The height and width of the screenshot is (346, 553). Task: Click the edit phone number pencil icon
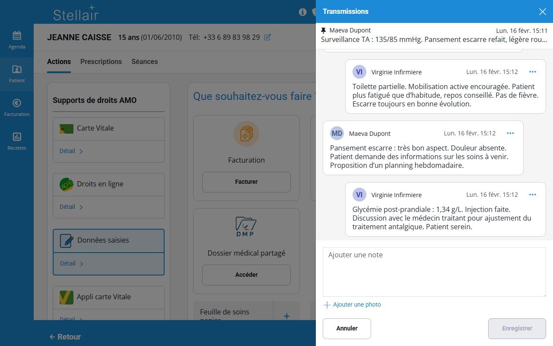click(x=267, y=37)
